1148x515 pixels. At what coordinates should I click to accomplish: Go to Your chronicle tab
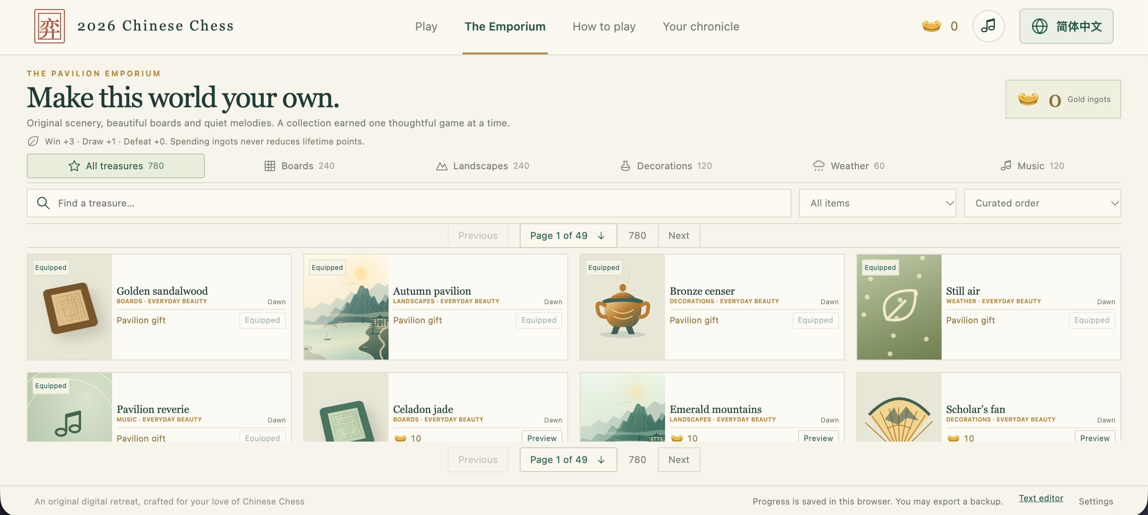pyautogui.click(x=701, y=27)
